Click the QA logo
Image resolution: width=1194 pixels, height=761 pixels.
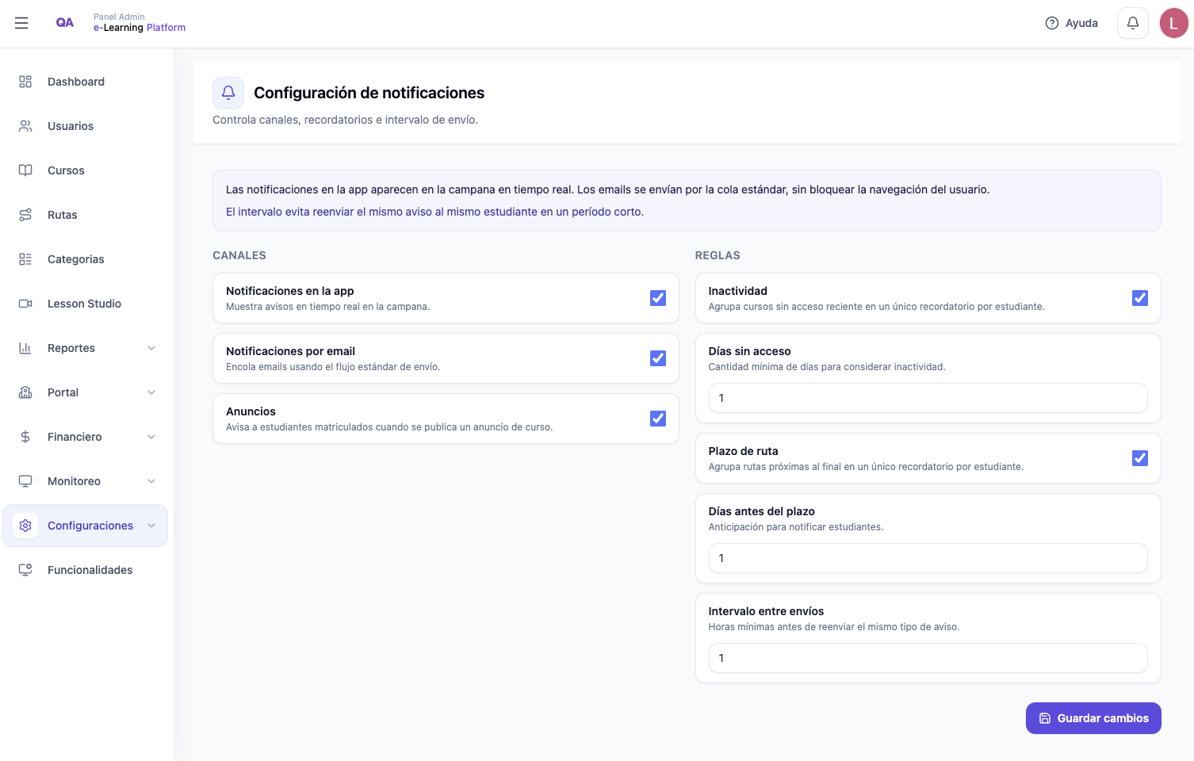tap(65, 23)
